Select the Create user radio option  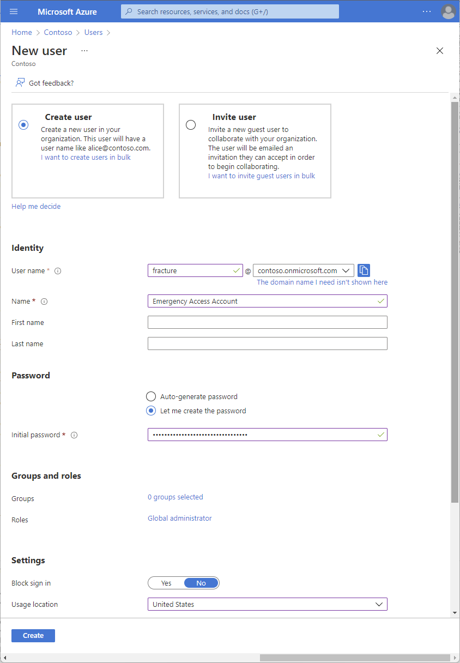[x=23, y=125]
